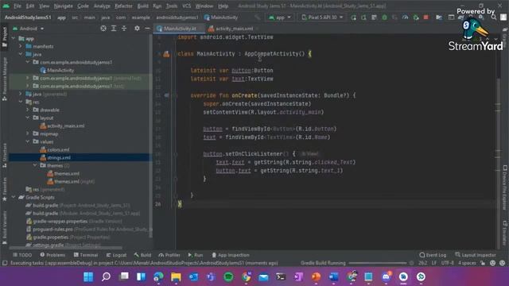Viewport: 509px width, 286px height.
Task: Collapse the themes folder
Action: (35, 165)
